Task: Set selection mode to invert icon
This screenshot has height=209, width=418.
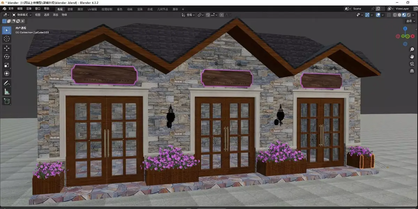Action: click(x=18, y=21)
